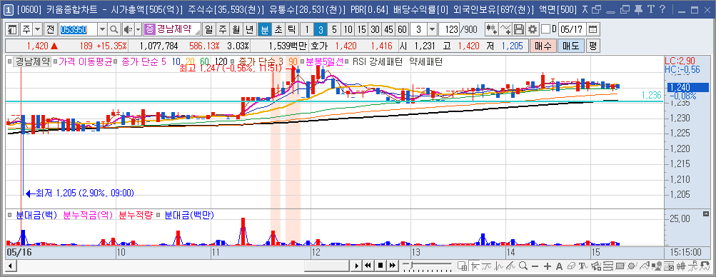Click the T font size icon in title bar
The width and height of the screenshot is (716, 277).
(x=651, y=9)
